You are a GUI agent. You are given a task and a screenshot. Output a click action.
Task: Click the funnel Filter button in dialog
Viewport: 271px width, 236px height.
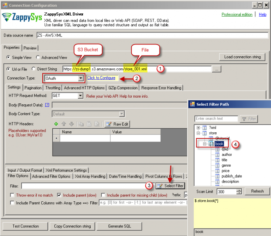[249, 119]
